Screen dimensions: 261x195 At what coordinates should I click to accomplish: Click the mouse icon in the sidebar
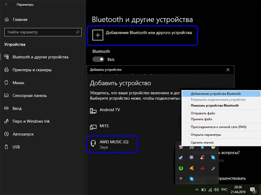6,83
